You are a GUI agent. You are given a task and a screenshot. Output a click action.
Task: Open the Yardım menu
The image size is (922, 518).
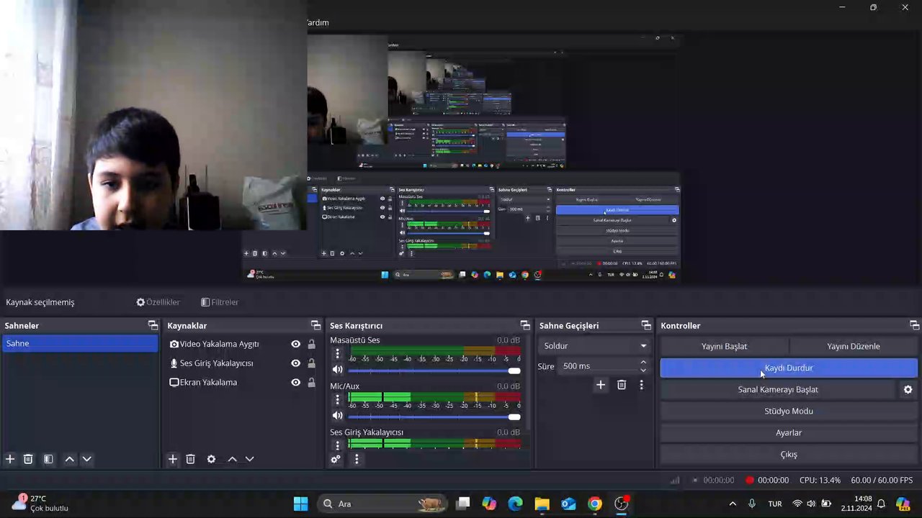click(318, 22)
